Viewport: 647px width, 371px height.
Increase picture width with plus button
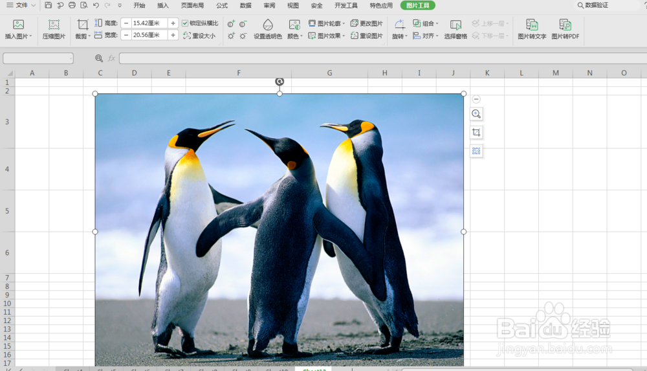(x=173, y=35)
